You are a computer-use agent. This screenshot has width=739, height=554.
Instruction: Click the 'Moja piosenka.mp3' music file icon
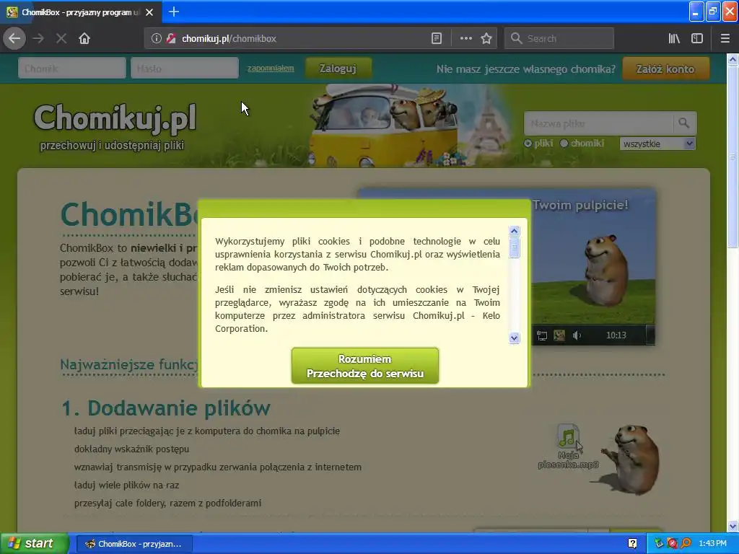click(568, 436)
